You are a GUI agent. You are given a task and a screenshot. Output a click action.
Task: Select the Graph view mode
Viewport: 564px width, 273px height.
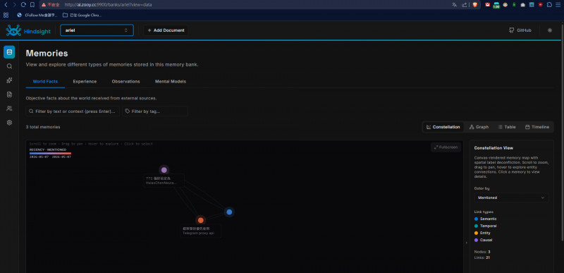[x=479, y=127]
